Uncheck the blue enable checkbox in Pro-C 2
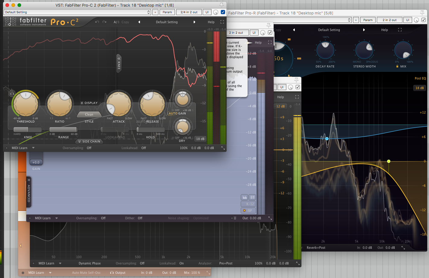429x278 pixels. point(223,12)
